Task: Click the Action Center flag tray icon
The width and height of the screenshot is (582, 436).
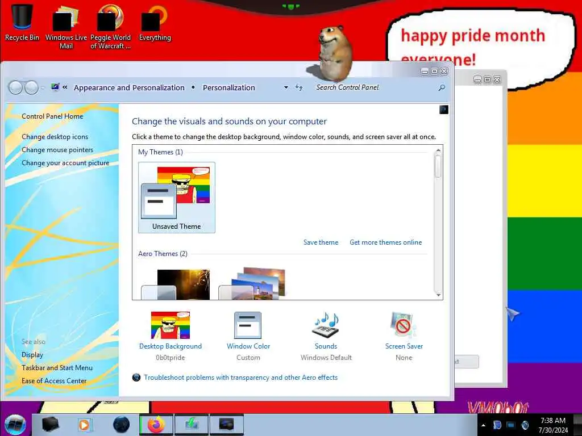Action: (497, 425)
